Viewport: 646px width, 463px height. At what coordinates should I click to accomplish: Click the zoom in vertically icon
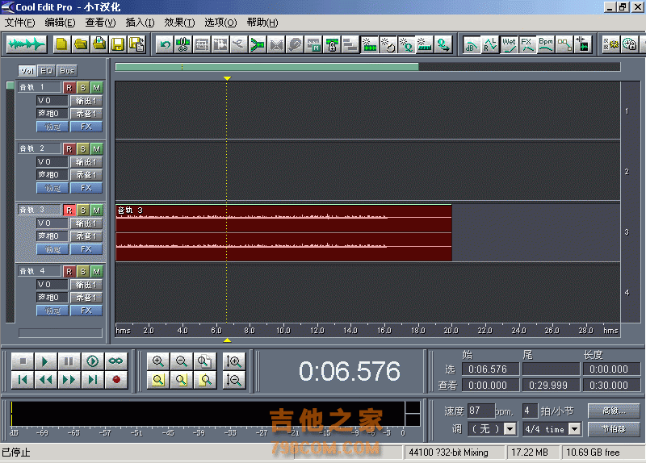[x=234, y=361]
